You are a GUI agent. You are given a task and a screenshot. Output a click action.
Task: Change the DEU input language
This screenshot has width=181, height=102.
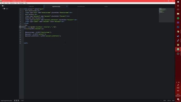coord(178,91)
